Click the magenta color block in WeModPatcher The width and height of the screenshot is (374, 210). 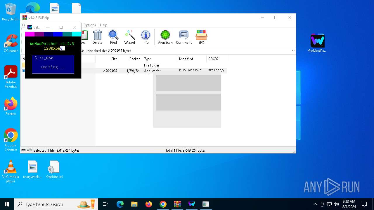[x=30, y=34]
